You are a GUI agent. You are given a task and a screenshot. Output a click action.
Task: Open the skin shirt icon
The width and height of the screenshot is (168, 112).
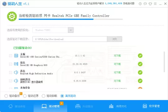(x=150, y=4)
